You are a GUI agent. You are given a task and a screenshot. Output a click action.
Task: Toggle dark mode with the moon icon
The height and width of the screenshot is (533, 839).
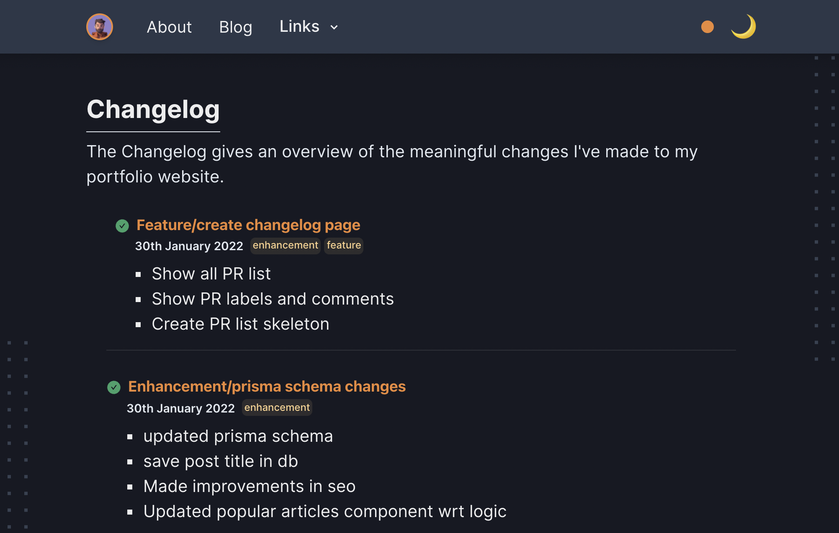pyautogui.click(x=744, y=27)
